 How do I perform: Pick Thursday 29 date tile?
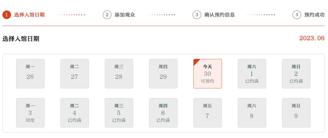(163, 74)
